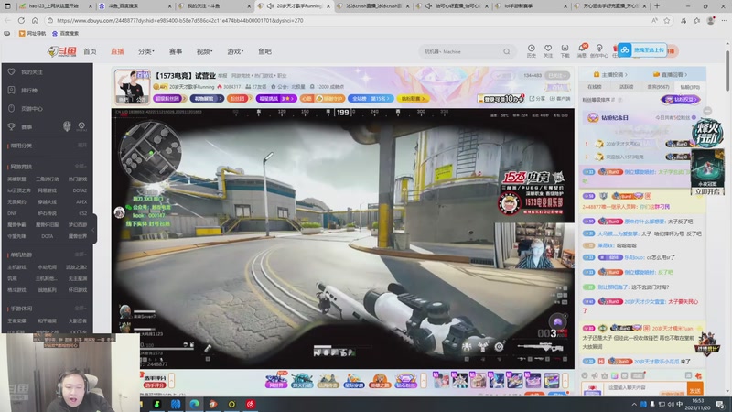
Task: Click the 烽火行动 promo icon
Action: click(706, 133)
